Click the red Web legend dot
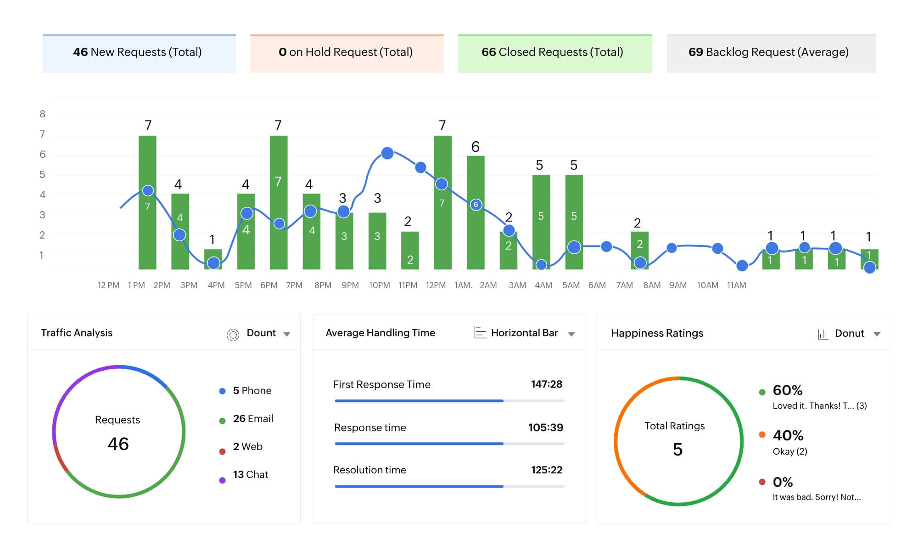 (x=222, y=451)
